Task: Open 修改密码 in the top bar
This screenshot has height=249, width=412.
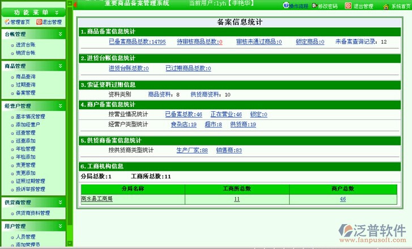Action: tap(313, 6)
